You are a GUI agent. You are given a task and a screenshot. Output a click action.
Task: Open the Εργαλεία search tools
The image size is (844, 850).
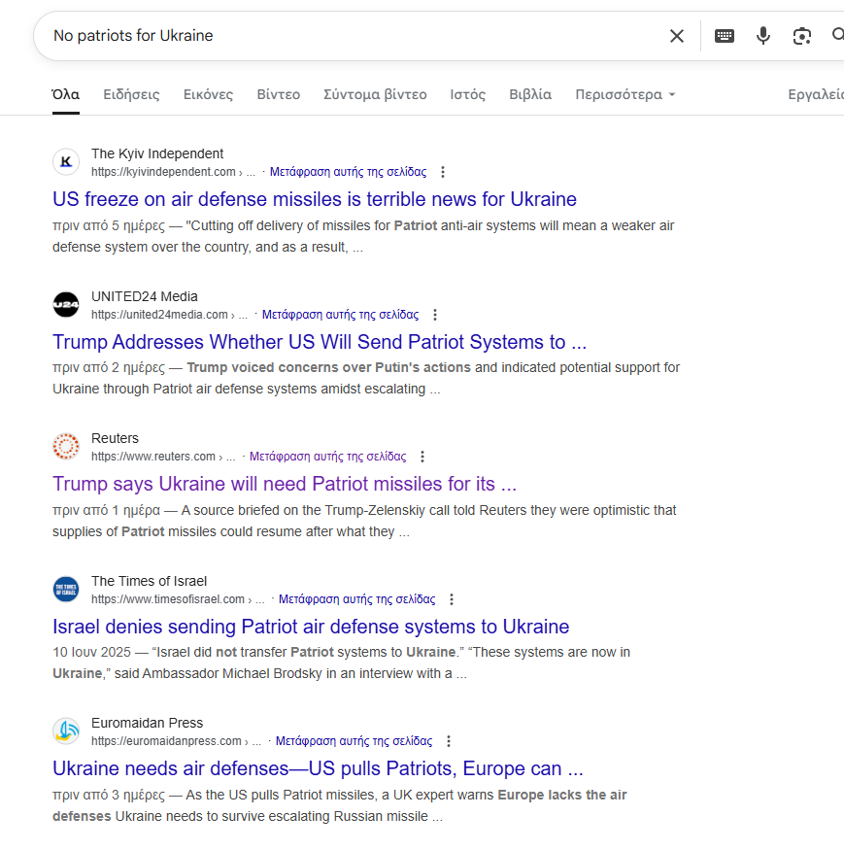pos(816,94)
